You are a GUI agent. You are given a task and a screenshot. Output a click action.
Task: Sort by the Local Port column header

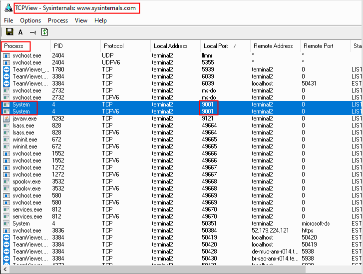(226, 46)
